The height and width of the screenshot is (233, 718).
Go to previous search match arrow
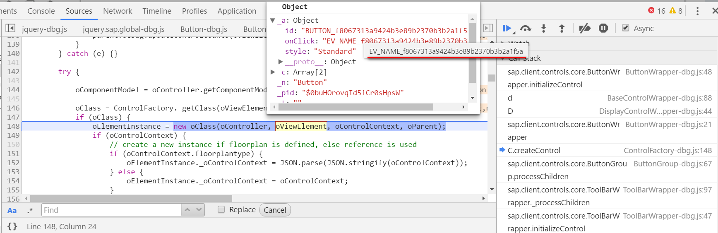[x=187, y=210]
